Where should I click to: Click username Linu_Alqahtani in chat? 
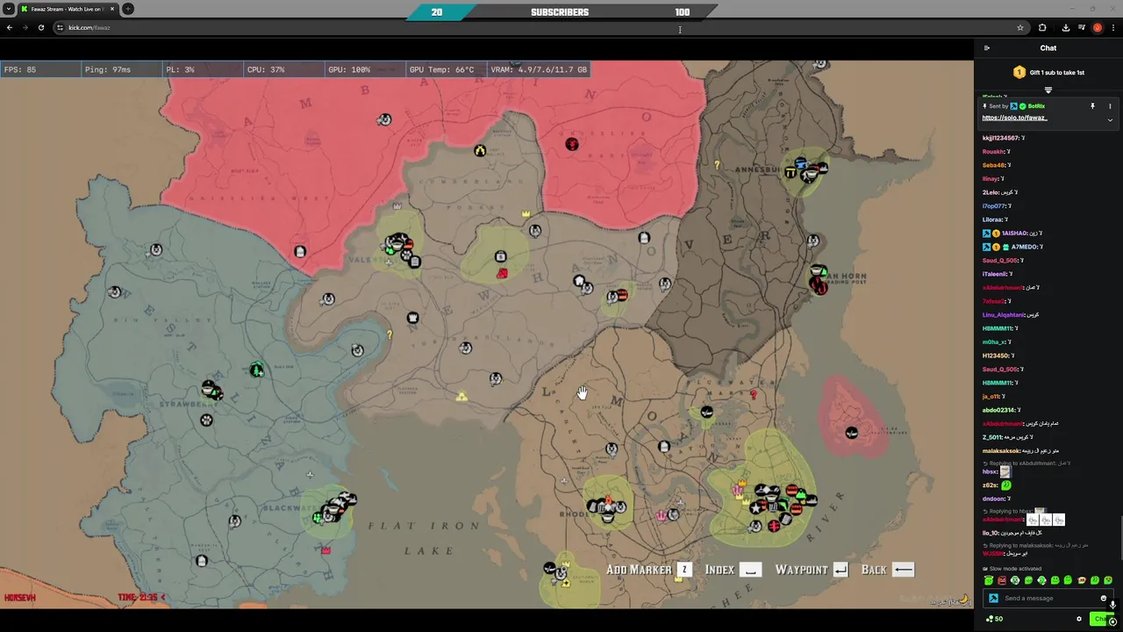[x=1004, y=314]
